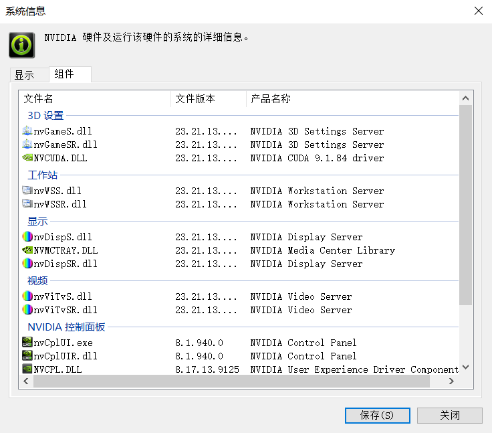Screen dimensions: 492x433
Task: Click version 8.17.13.9125 cell
Action: click(207, 369)
